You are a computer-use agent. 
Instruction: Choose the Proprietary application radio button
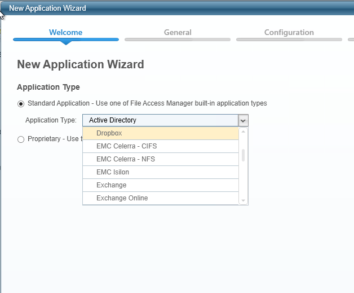coord(21,139)
